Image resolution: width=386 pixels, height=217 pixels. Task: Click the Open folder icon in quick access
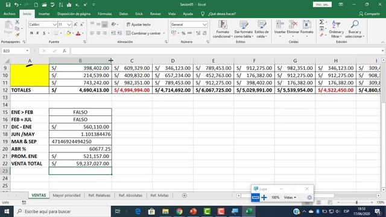pyautogui.click(x=44, y=5)
